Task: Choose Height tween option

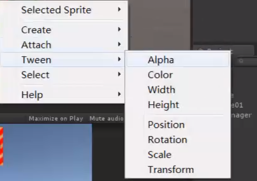Action: pyautogui.click(x=178, y=105)
